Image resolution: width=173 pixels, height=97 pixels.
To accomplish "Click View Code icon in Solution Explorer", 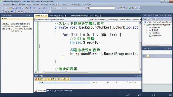I will [x=155, y=19].
